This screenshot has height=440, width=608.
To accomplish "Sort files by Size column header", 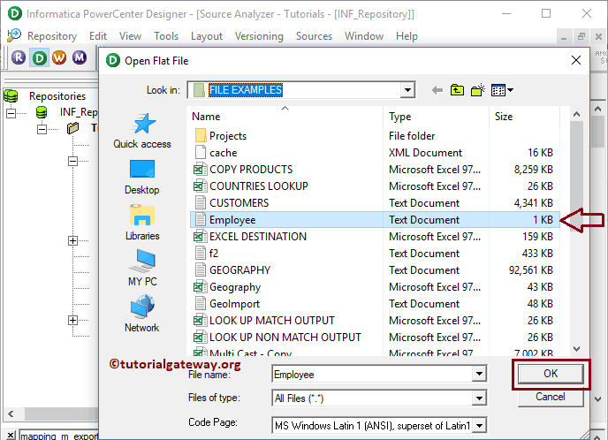I will (x=525, y=117).
